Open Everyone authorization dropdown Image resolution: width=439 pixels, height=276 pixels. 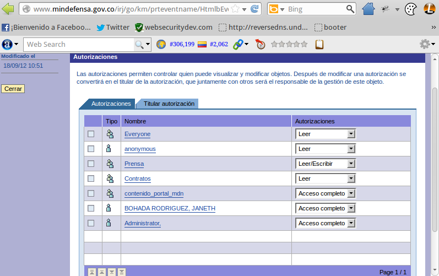[326, 134]
